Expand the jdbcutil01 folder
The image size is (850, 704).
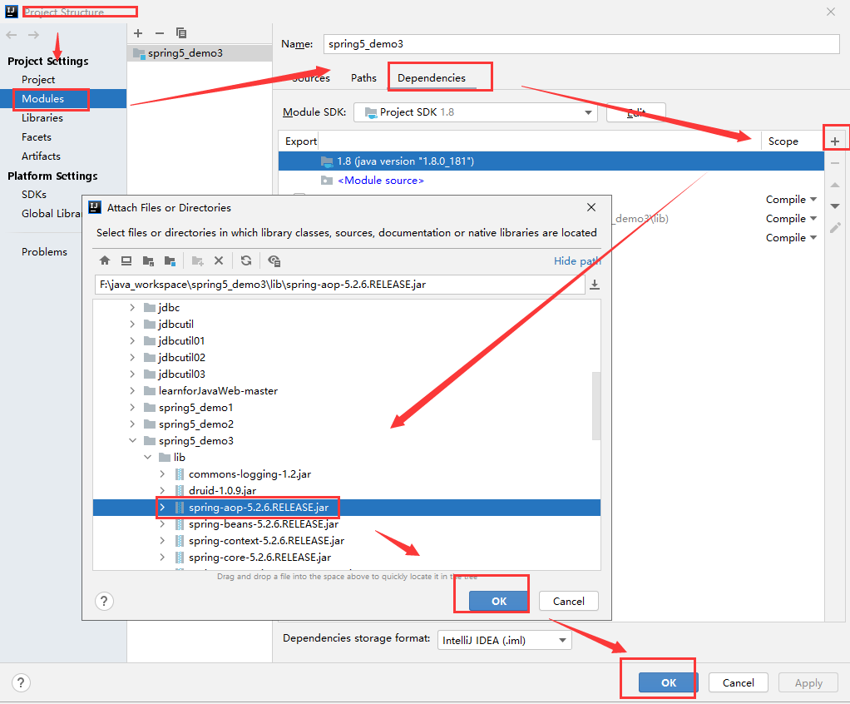pos(132,341)
